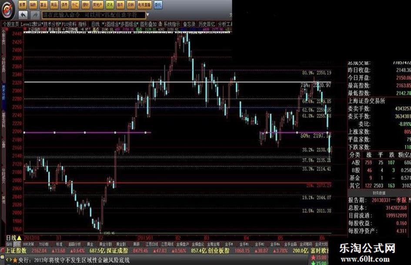
Task: Open the 商品 toolbar button
Action: pyautogui.click(x=54, y=4)
